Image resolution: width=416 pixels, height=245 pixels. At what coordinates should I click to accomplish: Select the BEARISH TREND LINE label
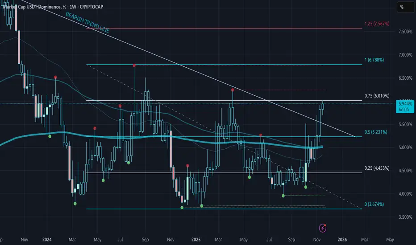pyautogui.click(x=87, y=23)
